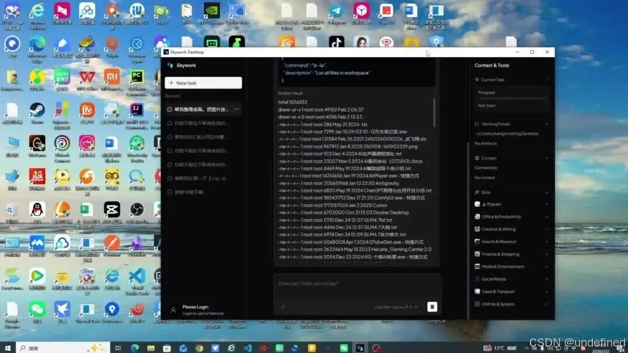Click the Hecate_Gaming Center row in output
The image size is (628, 353).
click(355, 249)
